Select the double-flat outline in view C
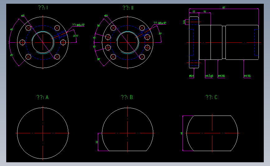The height and width of the screenshot is (166, 270). [212, 133]
